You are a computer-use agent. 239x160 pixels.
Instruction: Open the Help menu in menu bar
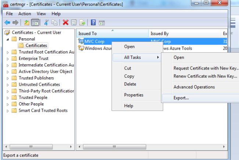click(x=56, y=14)
